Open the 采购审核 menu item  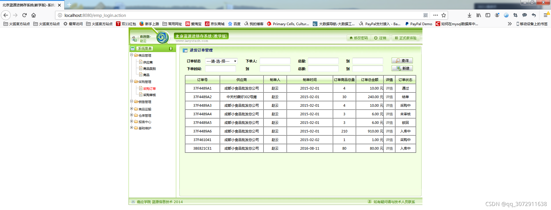click(149, 95)
